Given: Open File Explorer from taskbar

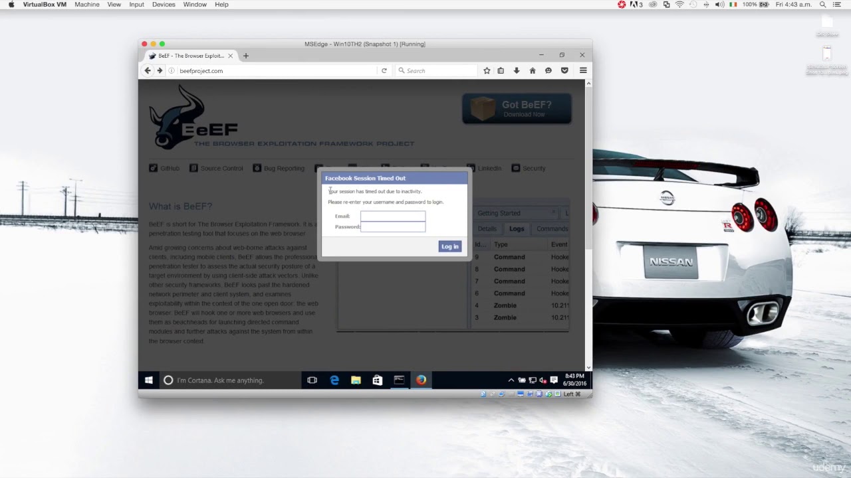Looking at the screenshot, I should pyautogui.click(x=356, y=380).
